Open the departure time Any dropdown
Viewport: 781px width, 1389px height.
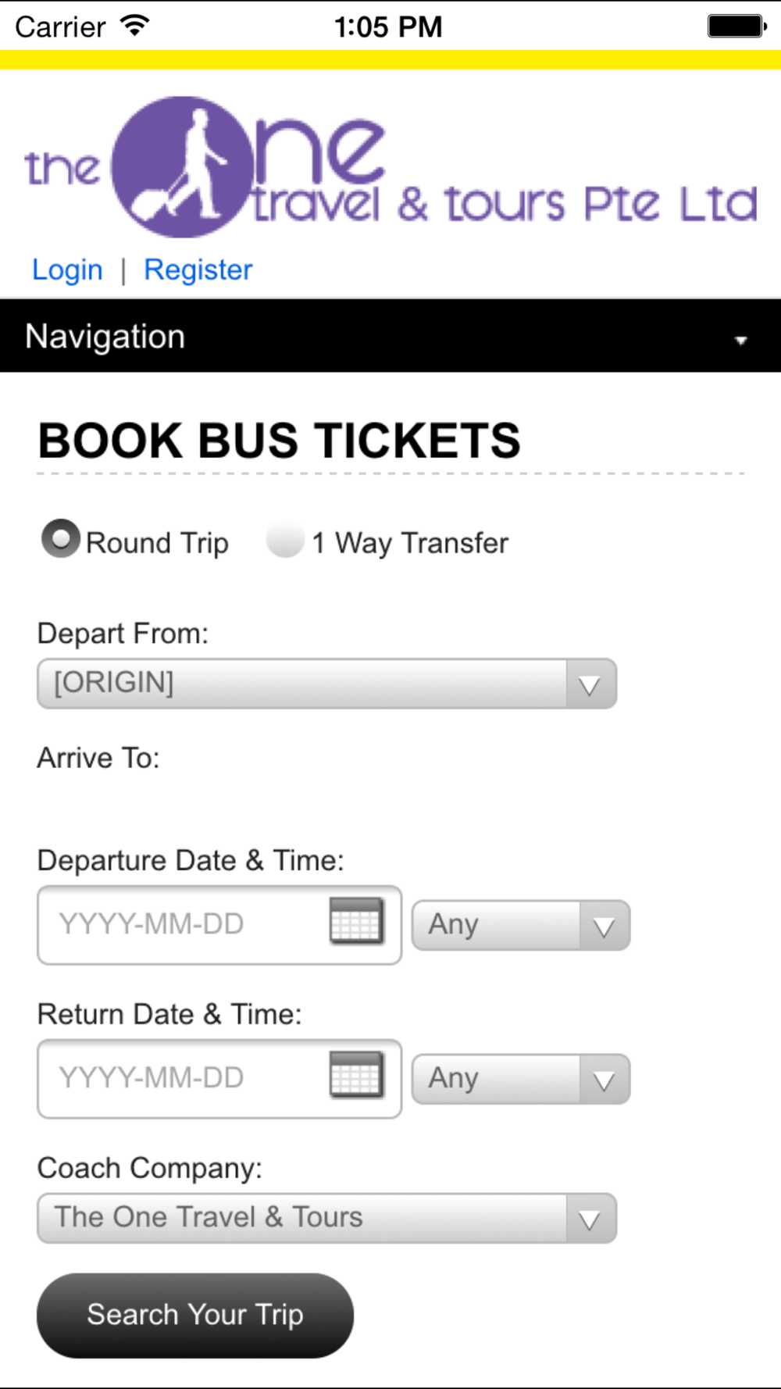[x=520, y=925]
